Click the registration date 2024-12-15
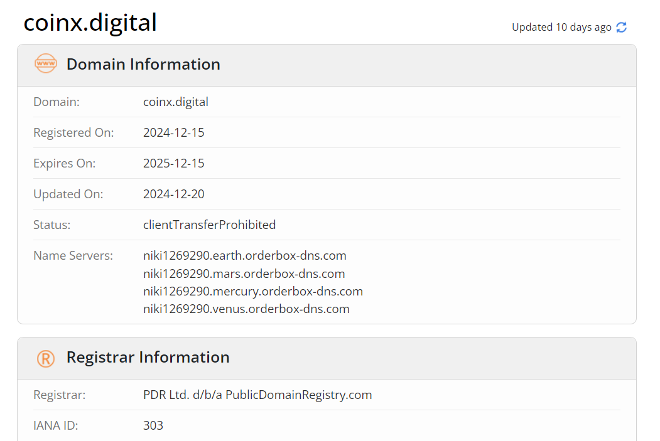 [174, 132]
